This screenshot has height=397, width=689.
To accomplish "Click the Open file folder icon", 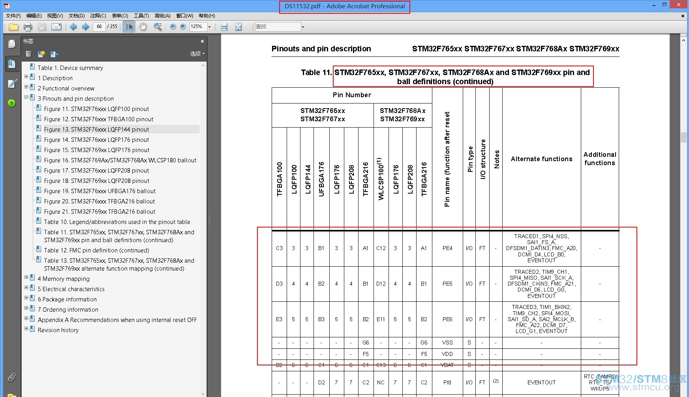I will click(13, 27).
